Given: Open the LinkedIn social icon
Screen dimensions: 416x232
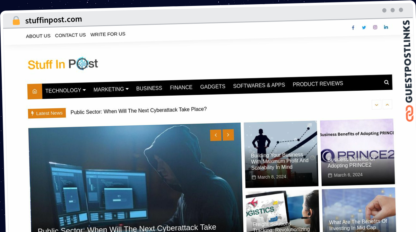Looking at the screenshot, I should (x=386, y=27).
